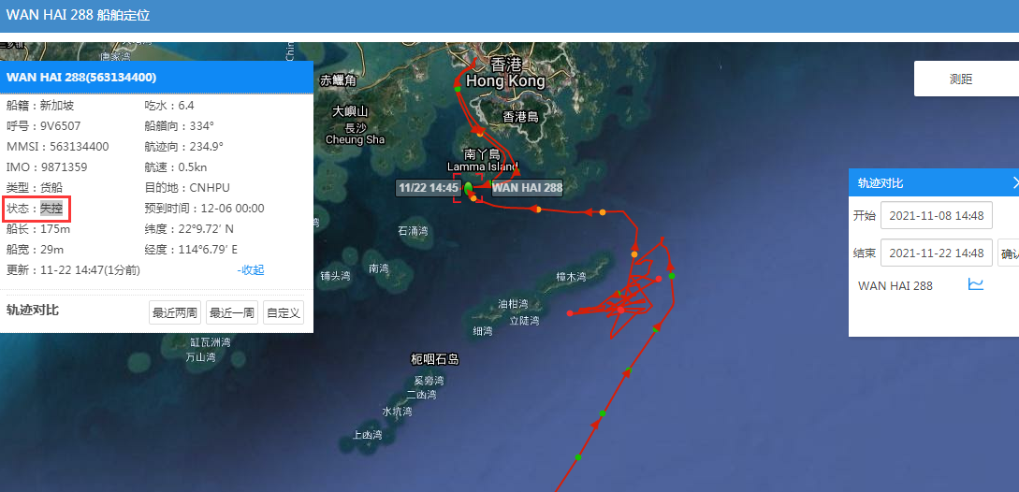Screen dimensions: 1019x492
Task: Choose the 自定义 custom track range
Action: pyautogui.click(x=284, y=312)
